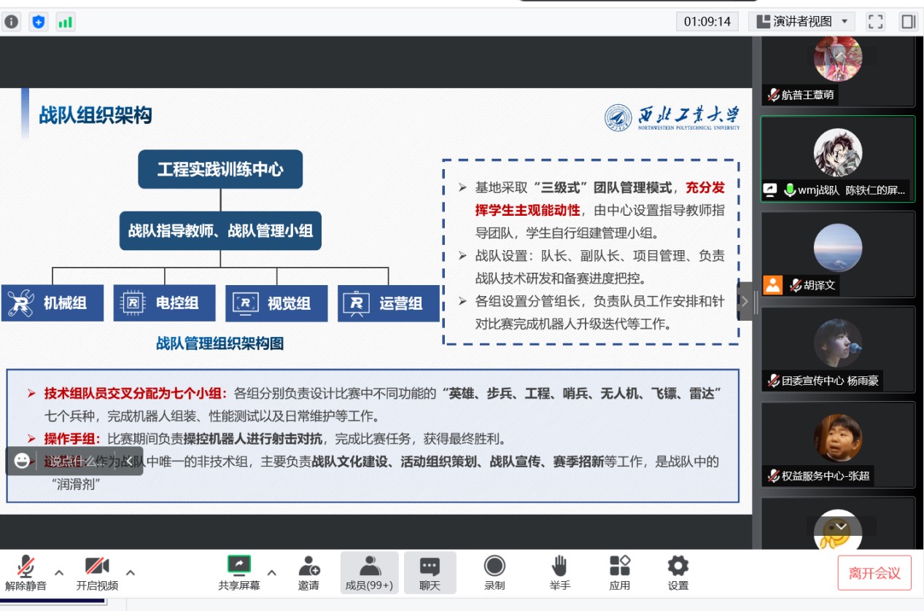924x611 pixels.
Task: Click the meeting info icon
Action: (12, 22)
